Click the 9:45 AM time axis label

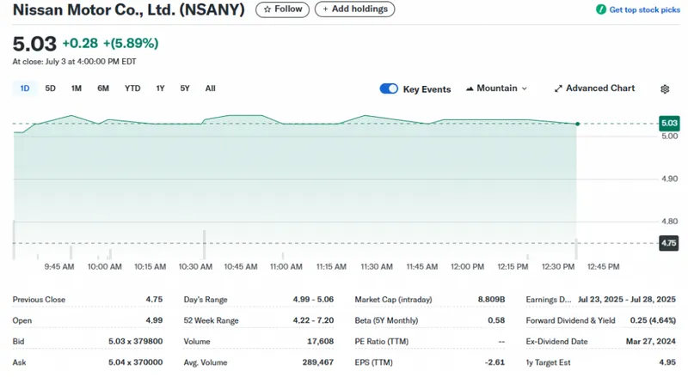click(59, 266)
